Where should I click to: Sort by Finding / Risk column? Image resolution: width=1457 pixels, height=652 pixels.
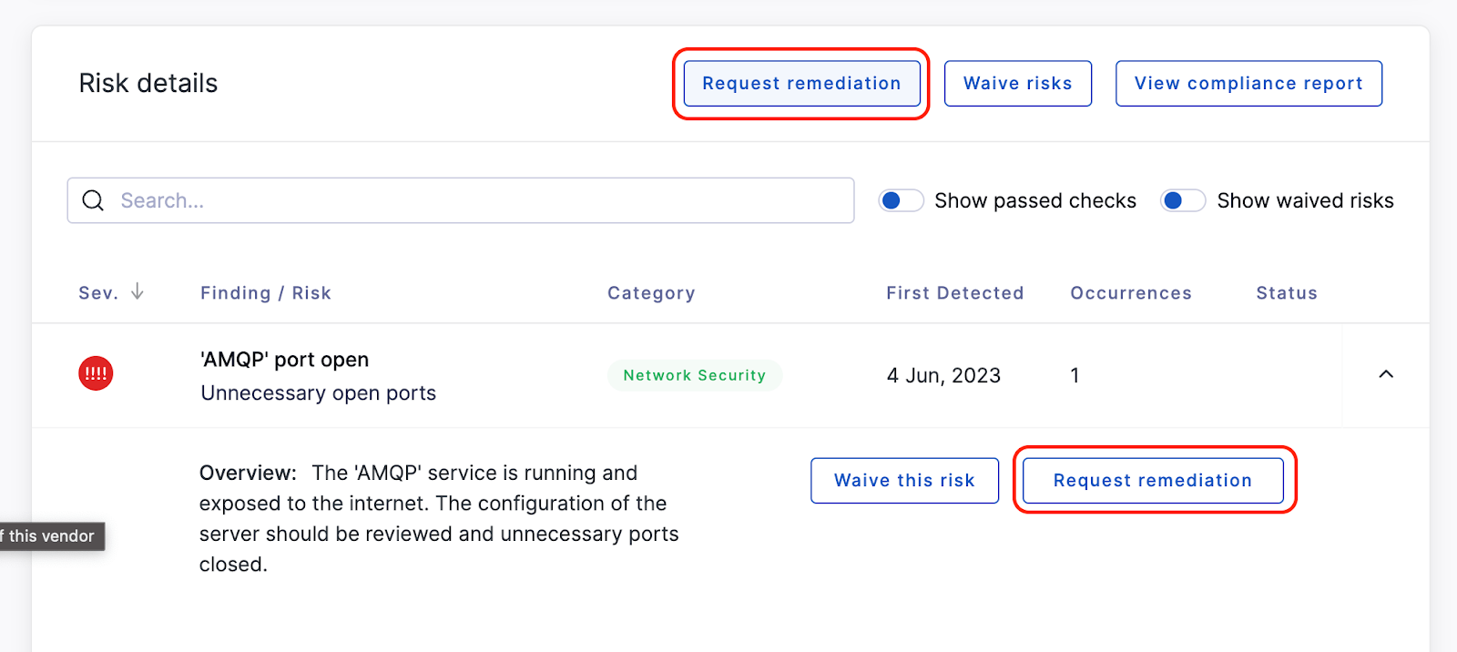click(x=266, y=293)
